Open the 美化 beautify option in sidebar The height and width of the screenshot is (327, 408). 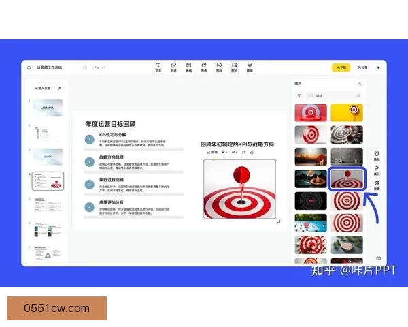point(377,170)
